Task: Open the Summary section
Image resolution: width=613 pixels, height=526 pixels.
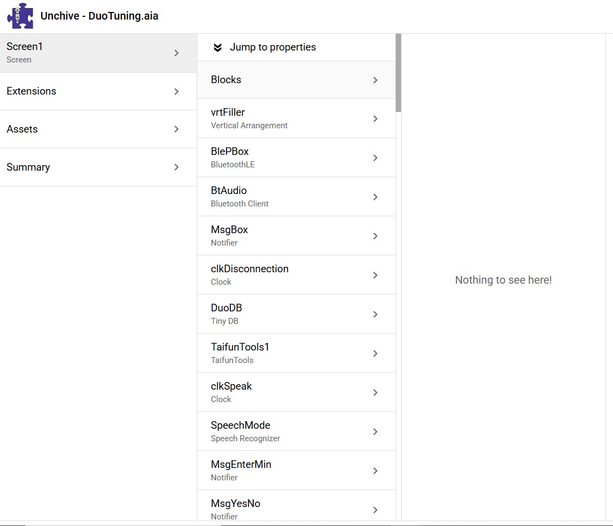Action: pos(98,167)
